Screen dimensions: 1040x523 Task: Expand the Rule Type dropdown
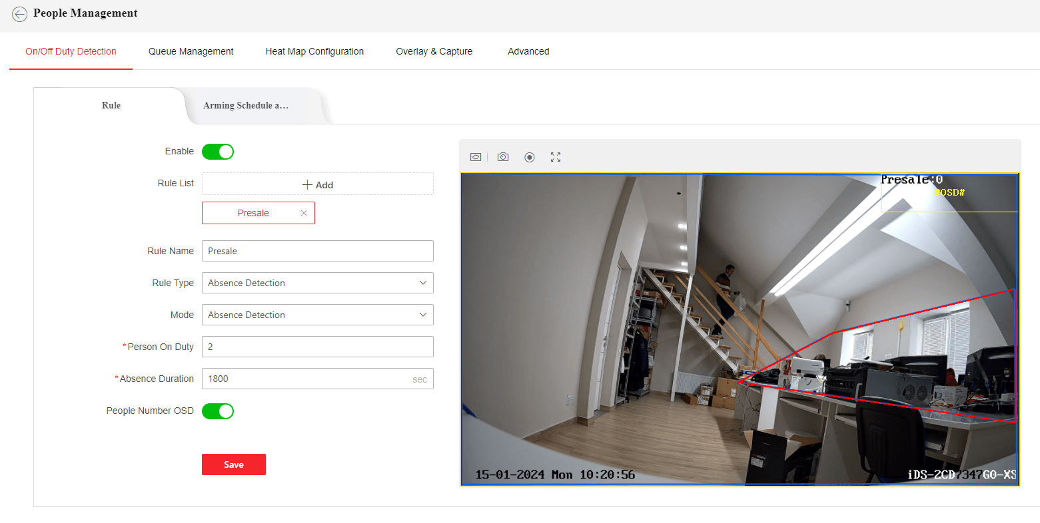click(317, 283)
